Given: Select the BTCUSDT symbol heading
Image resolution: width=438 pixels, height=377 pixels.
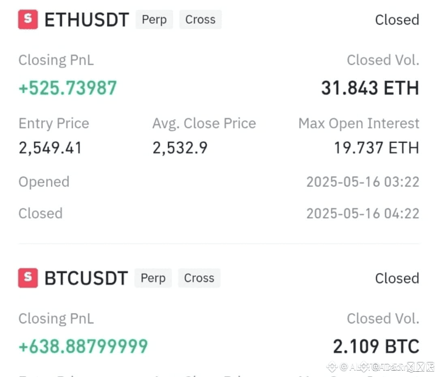Looking at the screenshot, I should 86,278.
